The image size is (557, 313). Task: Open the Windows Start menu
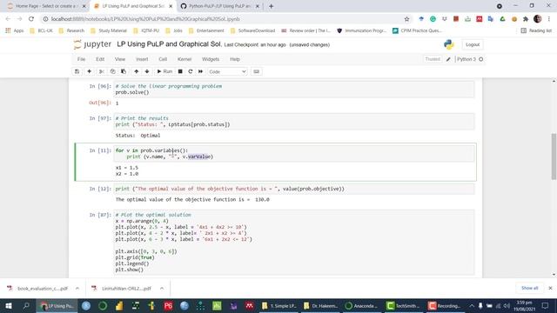pos(9,305)
